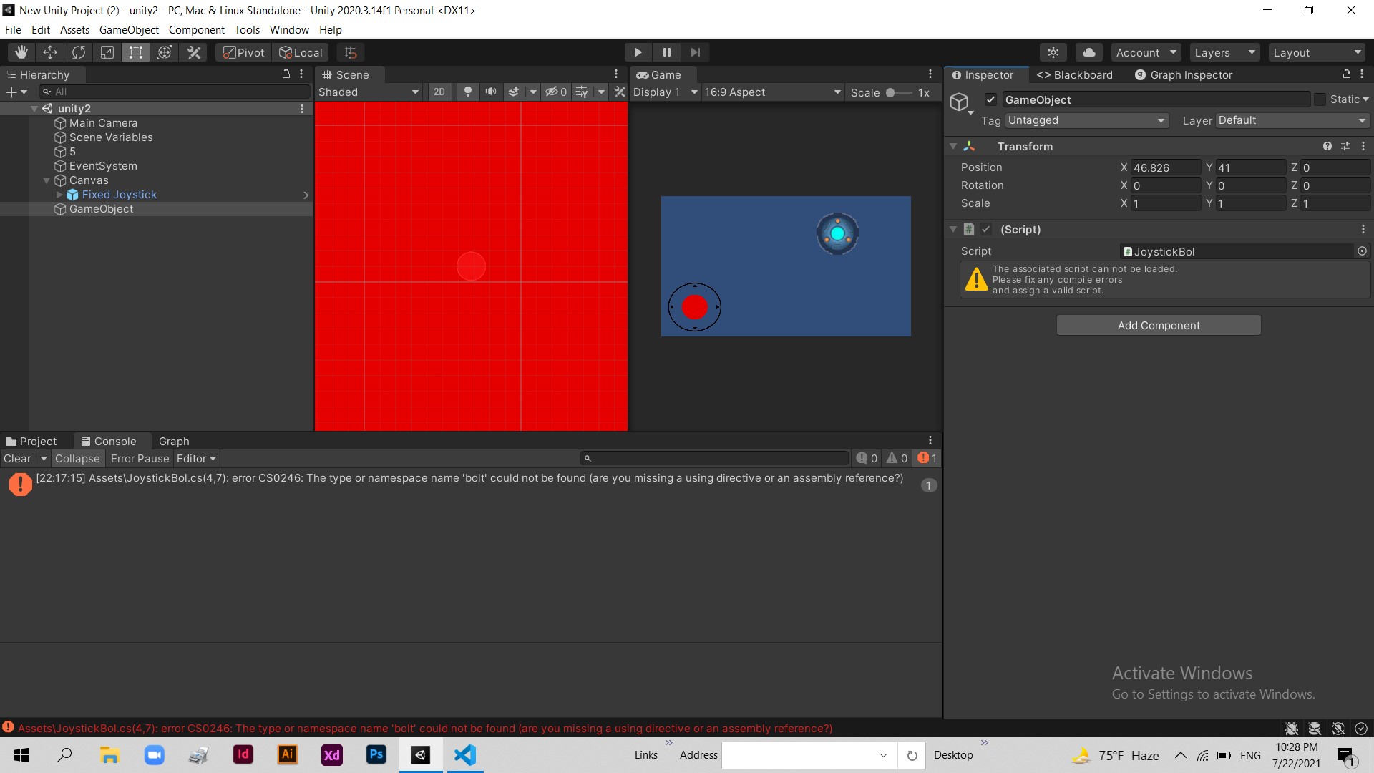Click Clear in the Console
Viewport: 1374px width, 773px height.
[17, 459]
